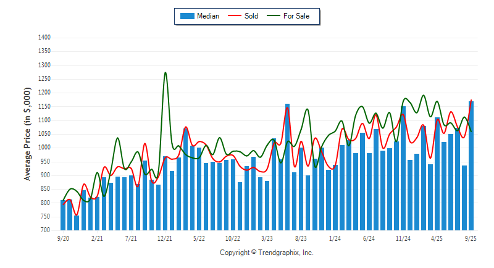Screen dimensions: 494x268
Task: Toggle the Median series legend label
Action: coord(209,16)
